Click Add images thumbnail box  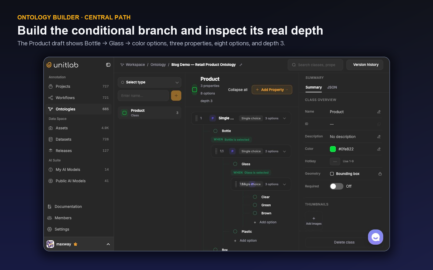click(x=314, y=221)
